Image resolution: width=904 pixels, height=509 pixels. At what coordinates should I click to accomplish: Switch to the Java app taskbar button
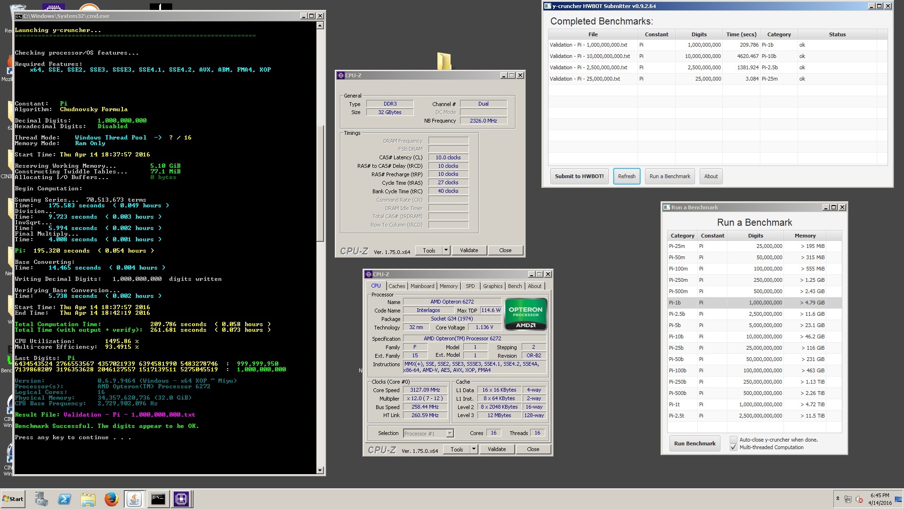(134, 499)
